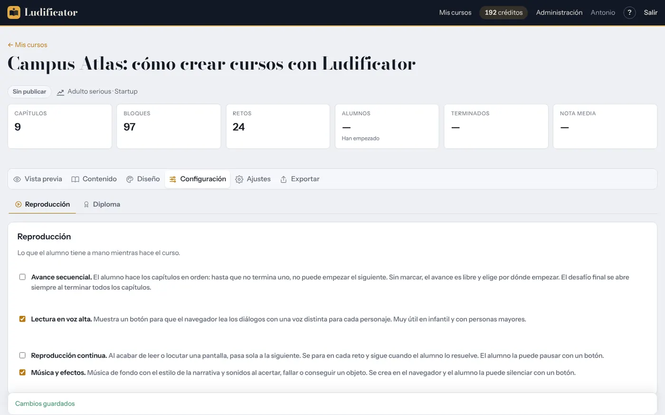This screenshot has width=665, height=415.
Task: Click the trend chart icon near Adulto serious
Action: (60, 92)
